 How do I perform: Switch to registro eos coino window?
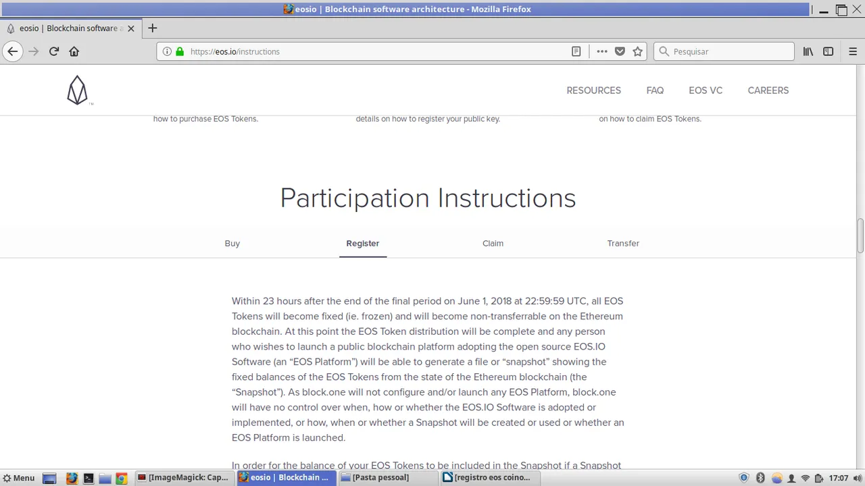(x=490, y=477)
